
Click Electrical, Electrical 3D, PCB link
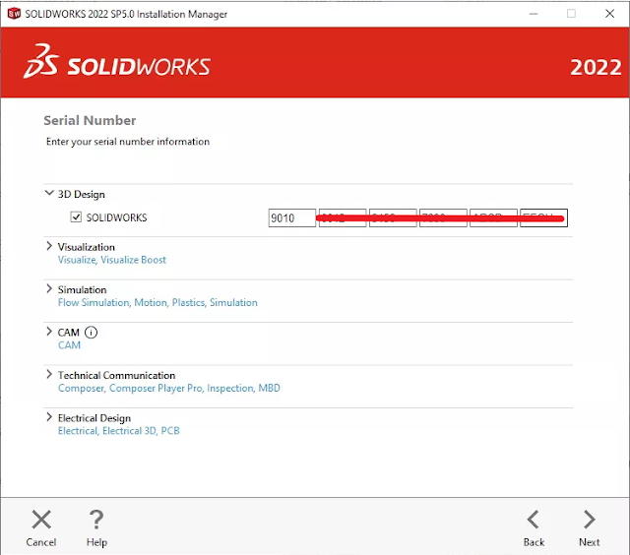(118, 430)
